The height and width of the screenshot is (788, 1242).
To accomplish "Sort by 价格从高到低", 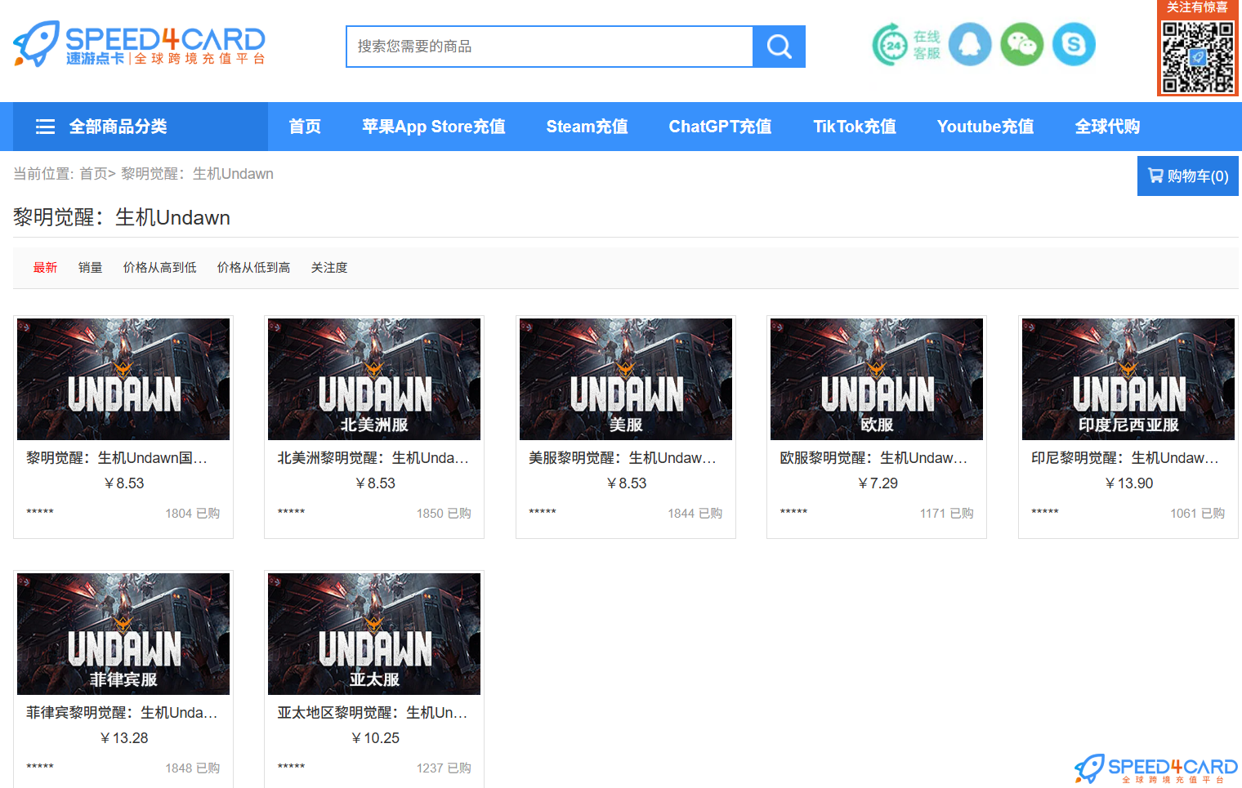I will [159, 268].
